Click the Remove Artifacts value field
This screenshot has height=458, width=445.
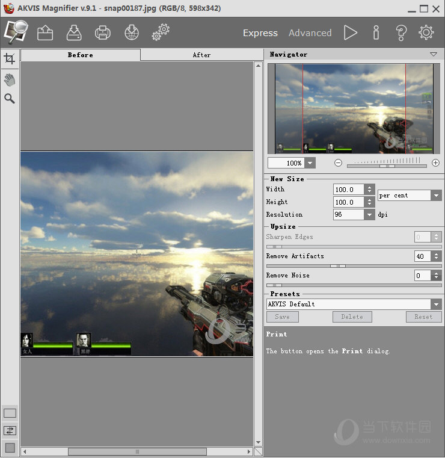point(423,256)
